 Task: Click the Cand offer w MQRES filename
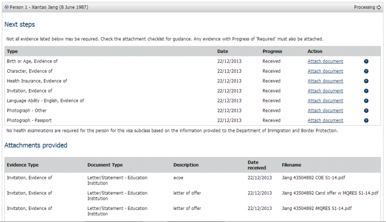[x=330, y=193]
